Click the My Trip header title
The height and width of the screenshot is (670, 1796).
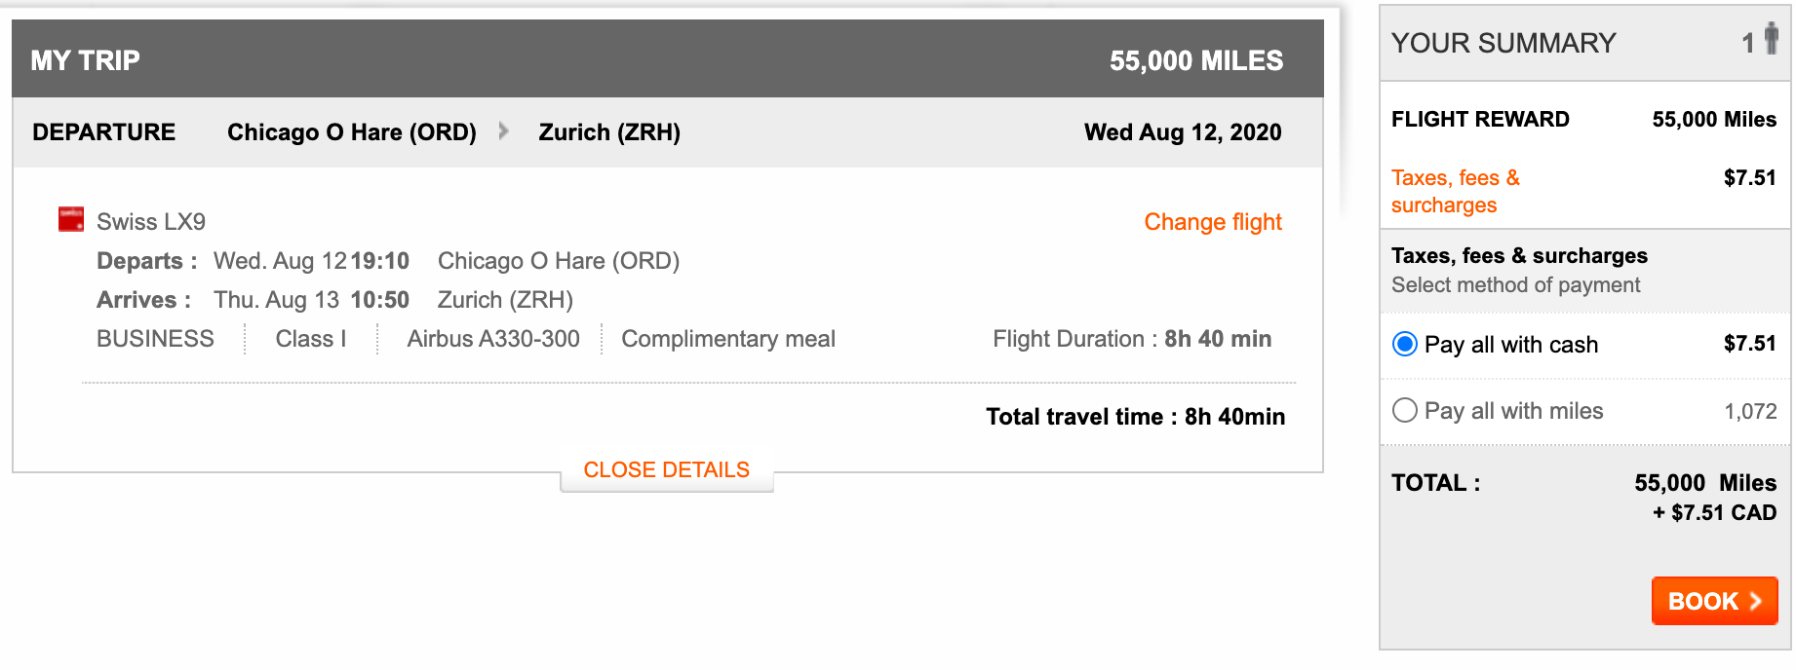tap(85, 60)
